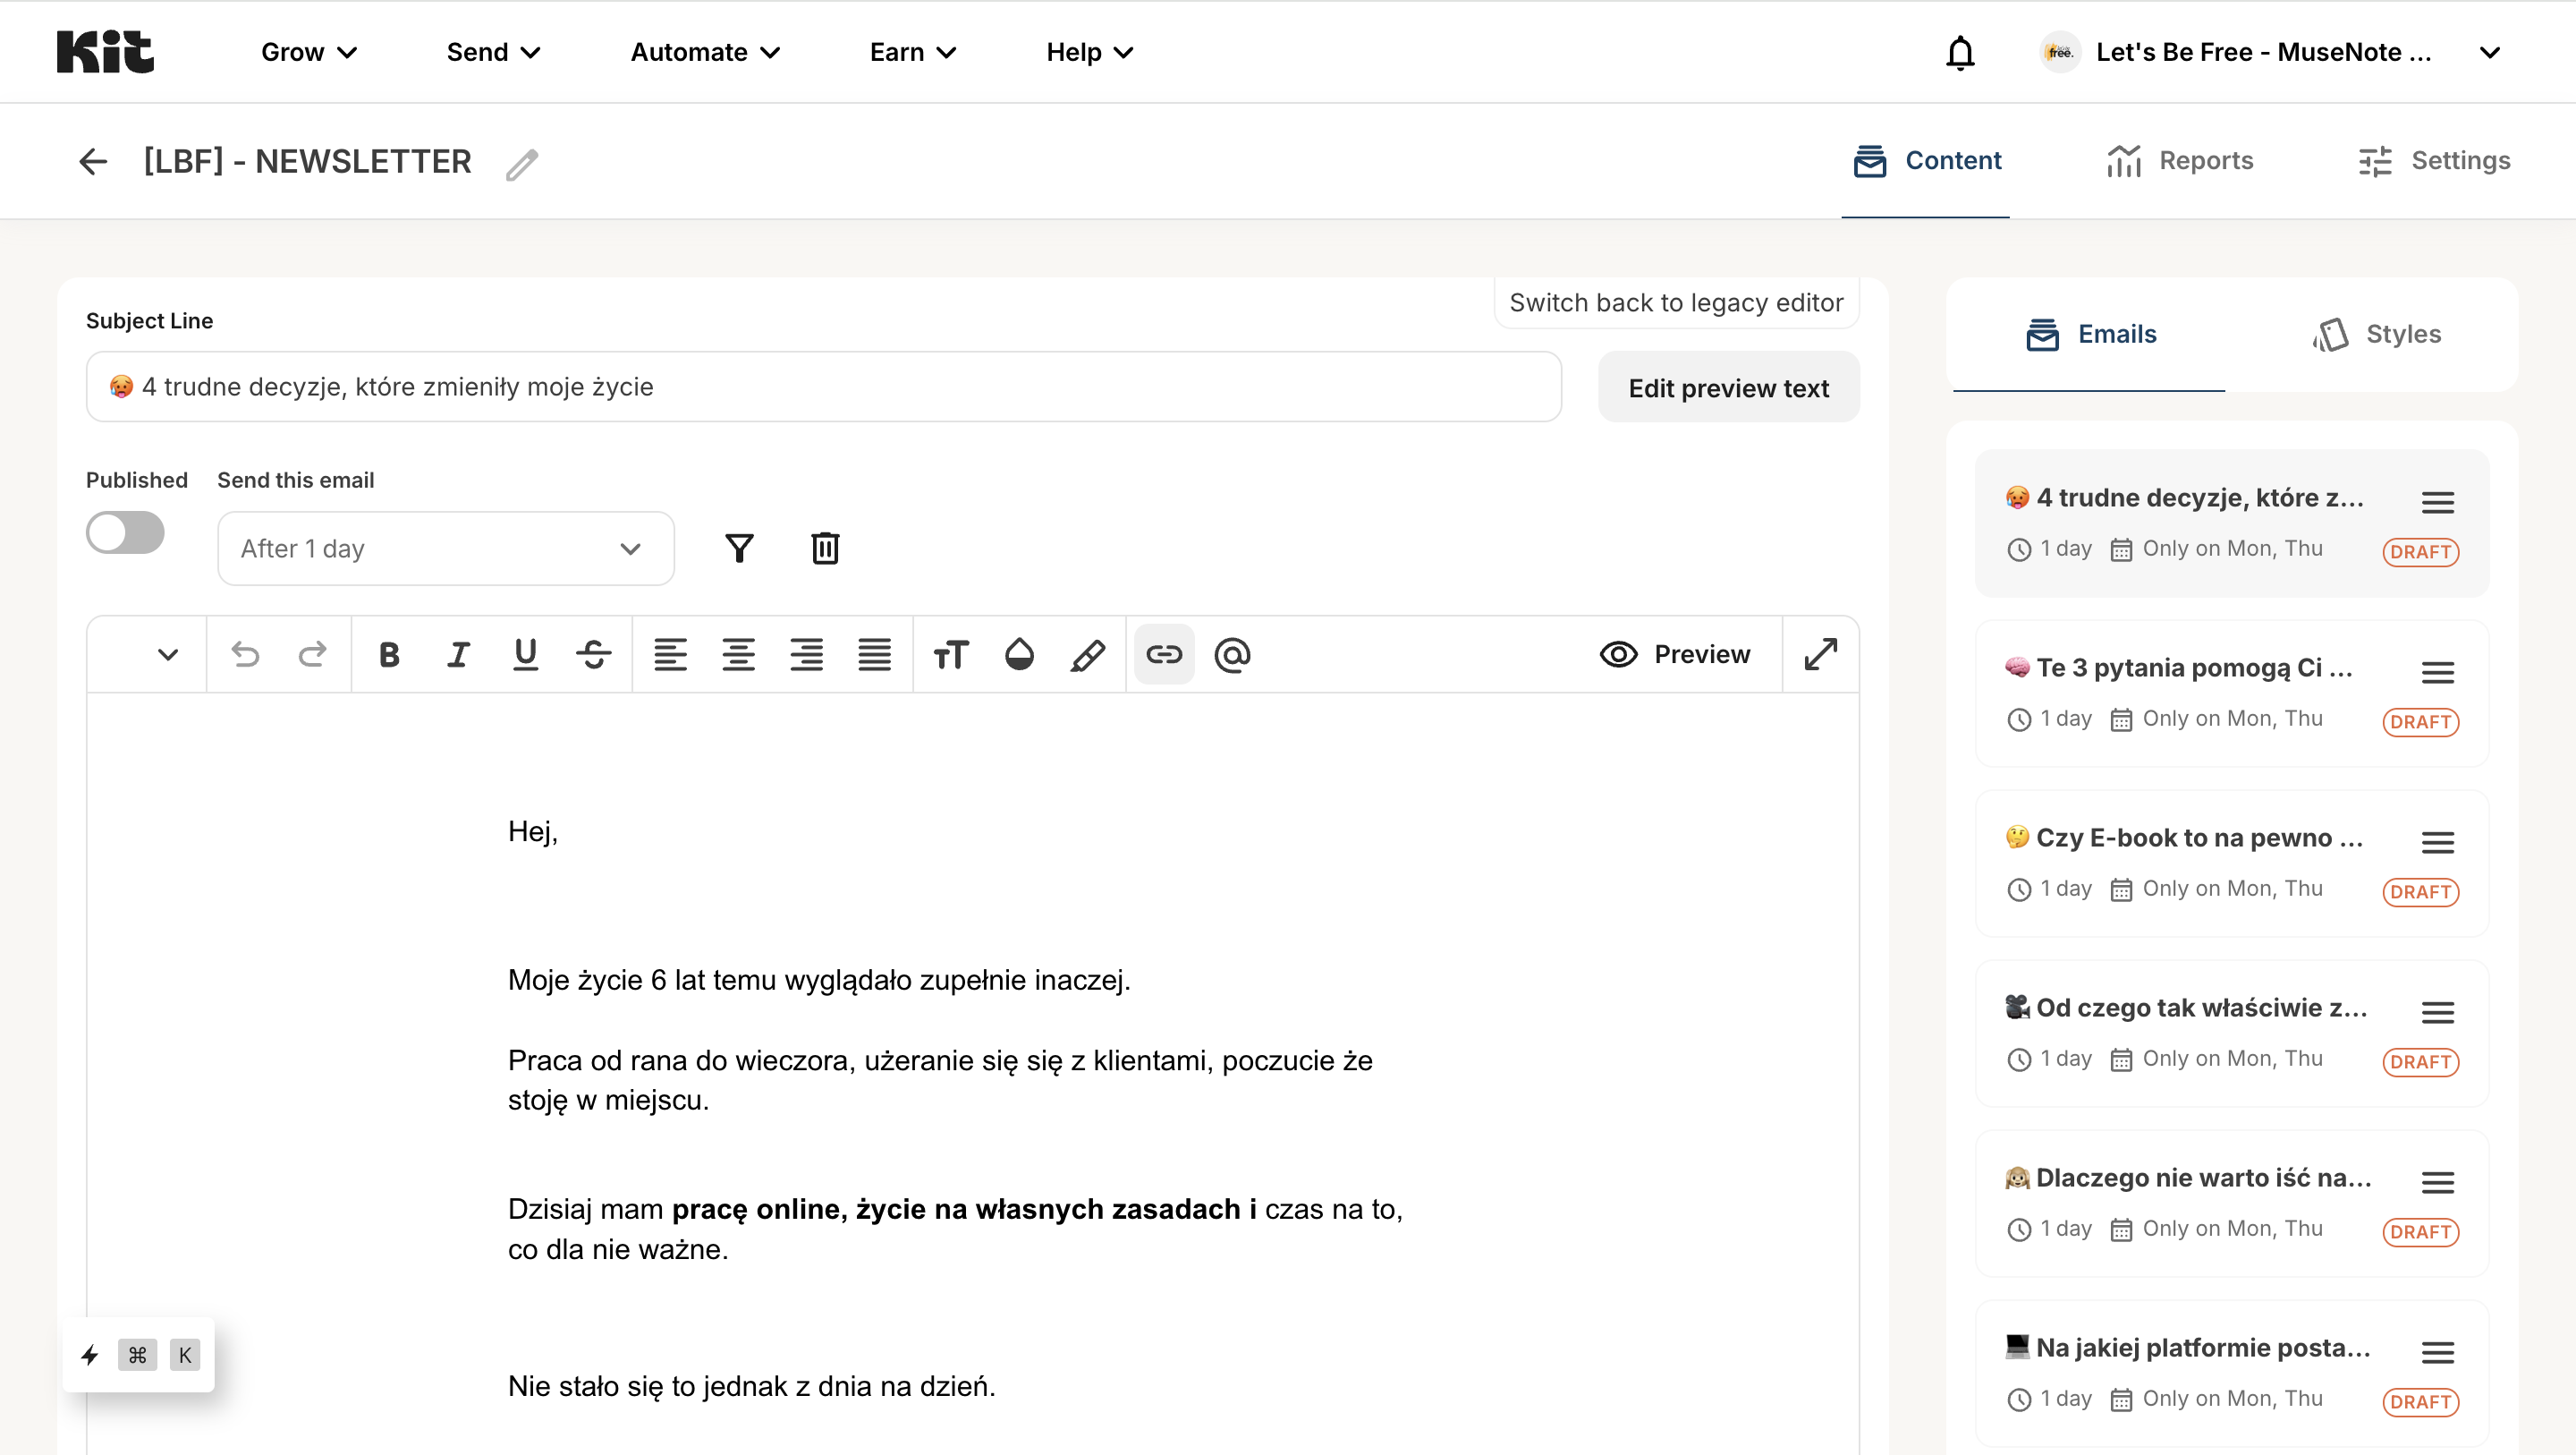Expand editor to fullscreen

[1820, 654]
